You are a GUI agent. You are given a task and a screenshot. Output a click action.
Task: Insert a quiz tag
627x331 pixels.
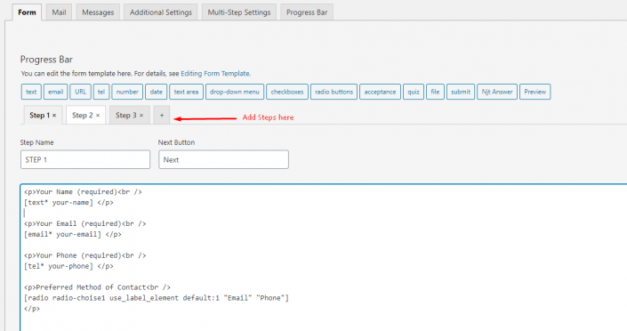click(x=414, y=92)
